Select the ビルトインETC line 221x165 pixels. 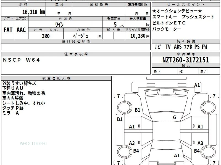(x=169, y=23)
